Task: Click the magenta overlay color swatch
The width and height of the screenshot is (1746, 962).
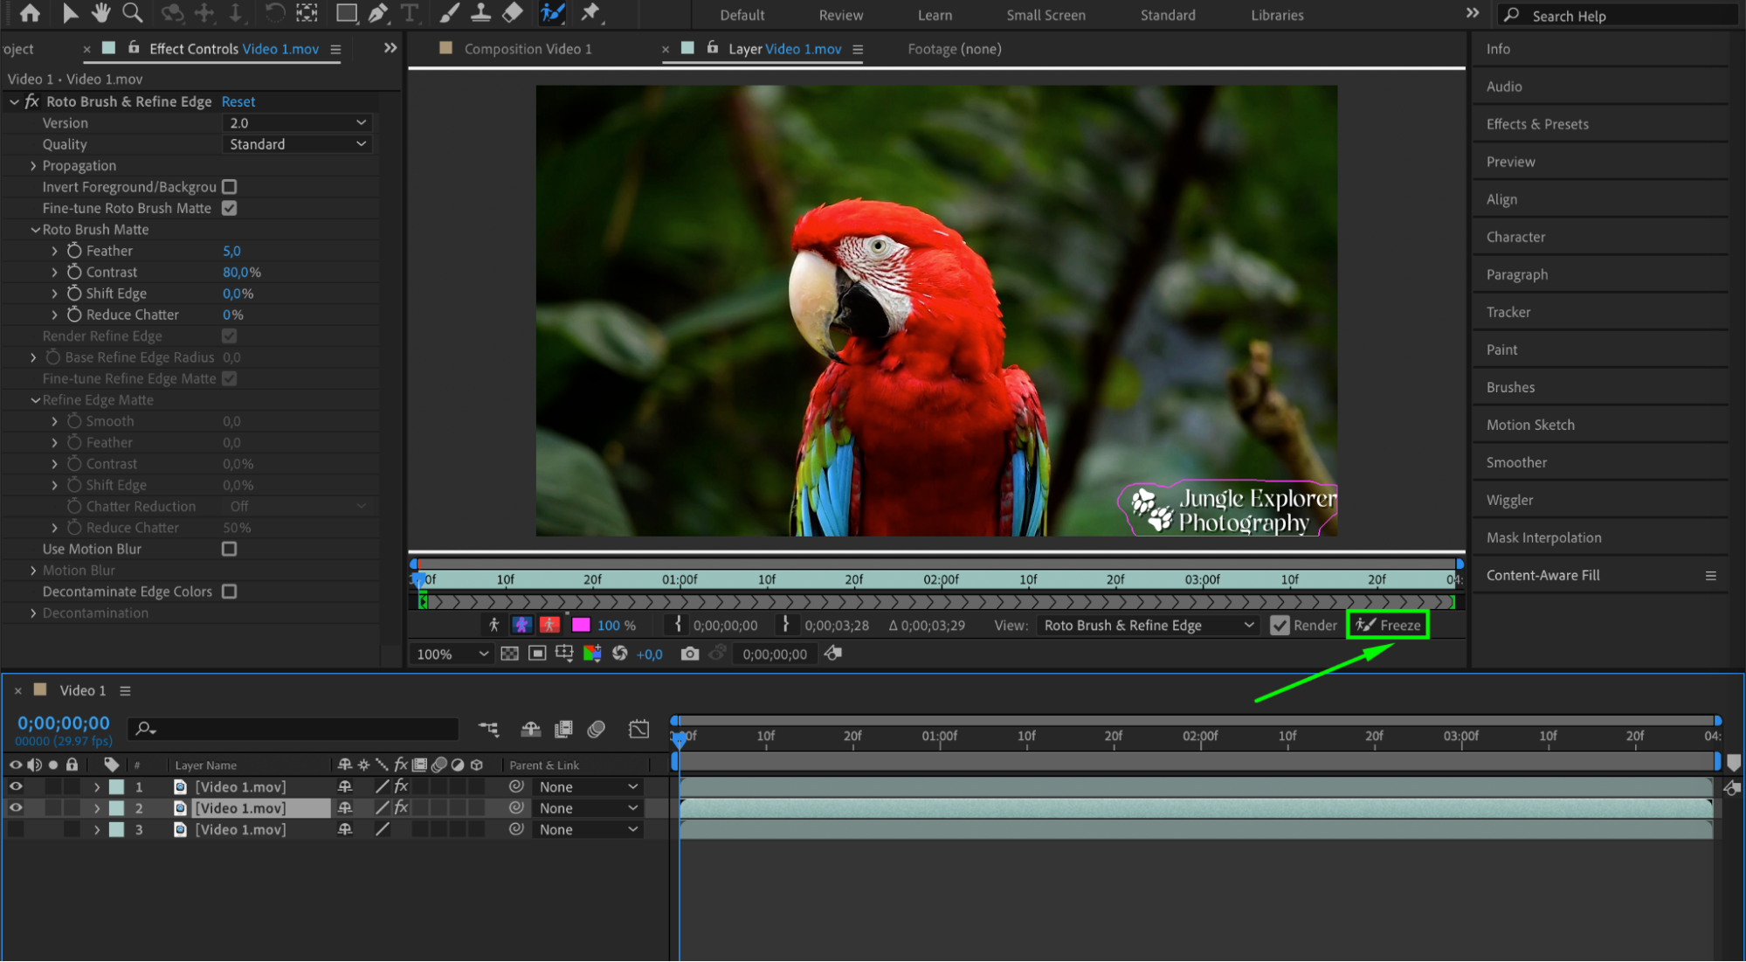Action: 581,626
